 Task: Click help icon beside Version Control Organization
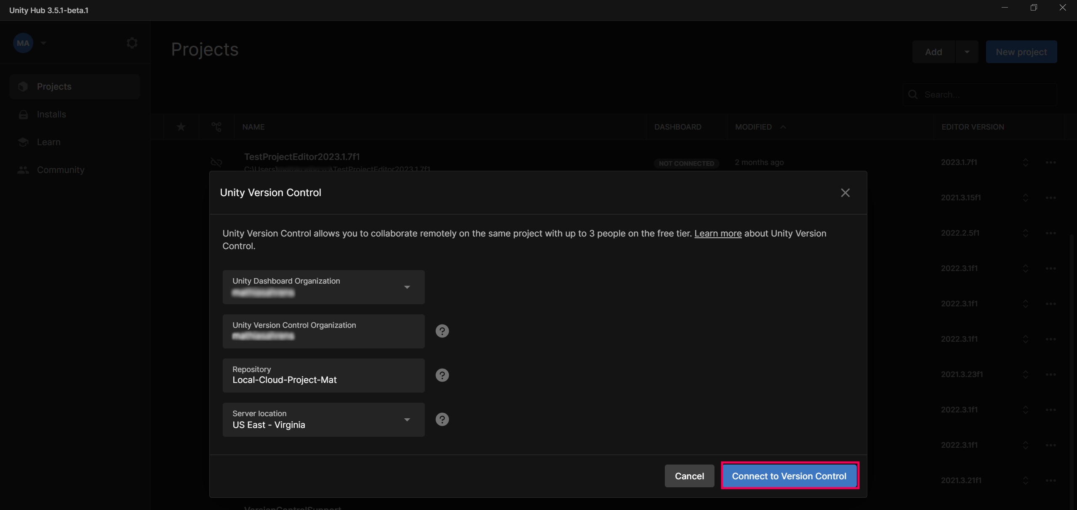pos(442,331)
